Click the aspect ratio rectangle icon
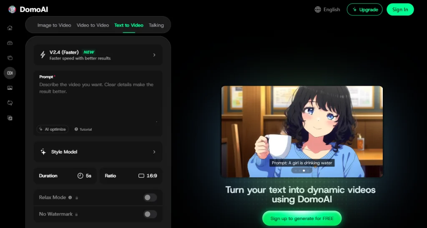 (141, 176)
